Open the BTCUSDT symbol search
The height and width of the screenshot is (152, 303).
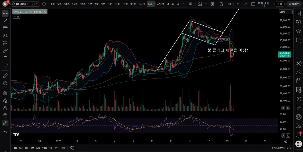(x=20, y=4)
